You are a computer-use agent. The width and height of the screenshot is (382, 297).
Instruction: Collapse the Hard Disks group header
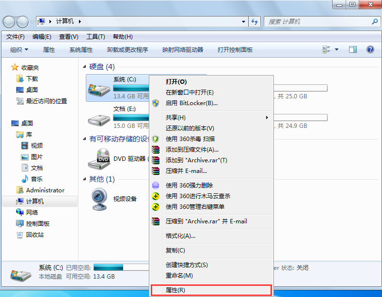(85, 66)
